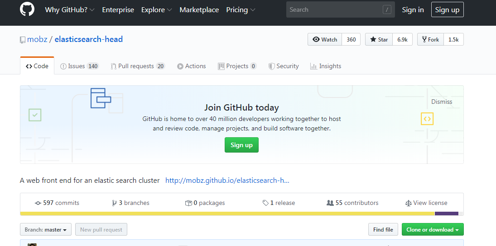Focus the Search input field

tap(340, 9)
